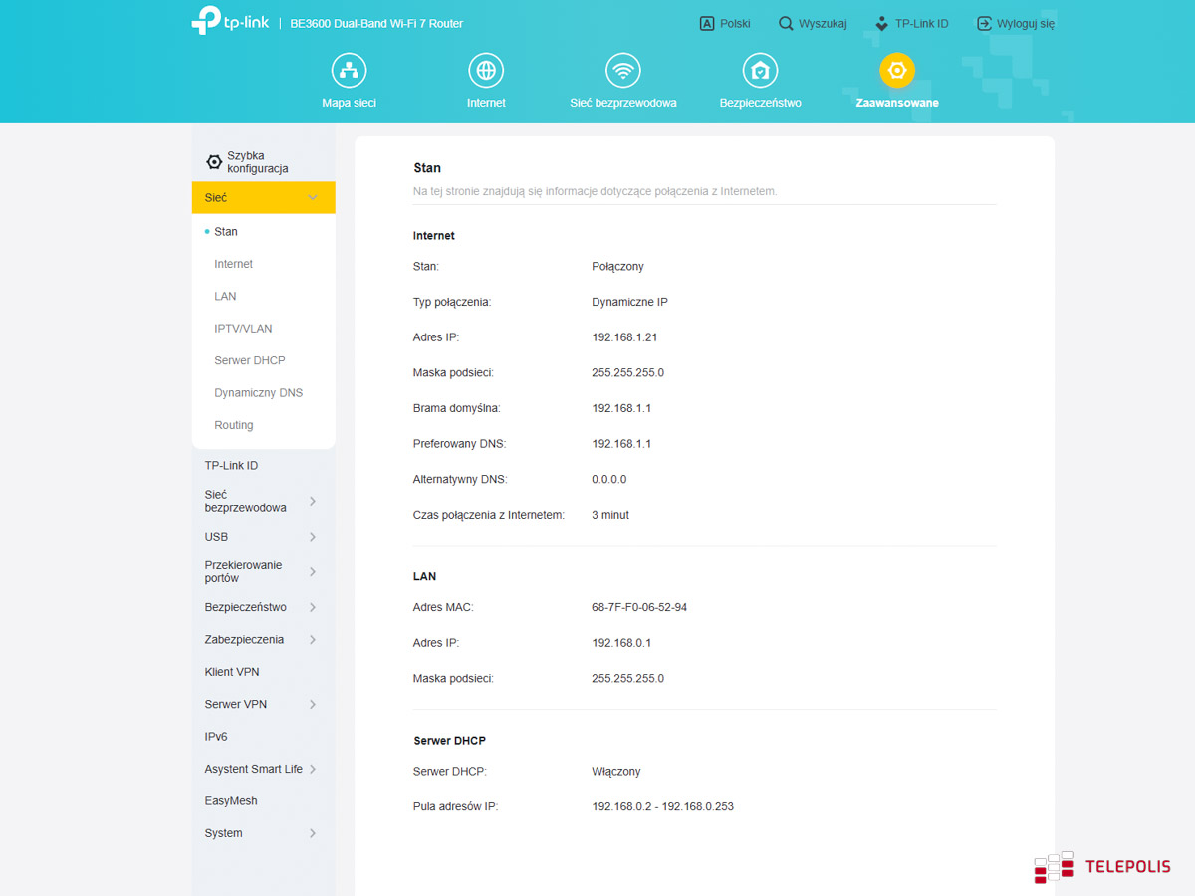Open the Internet globe icon
The image size is (1195, 896).
[486, 71]
